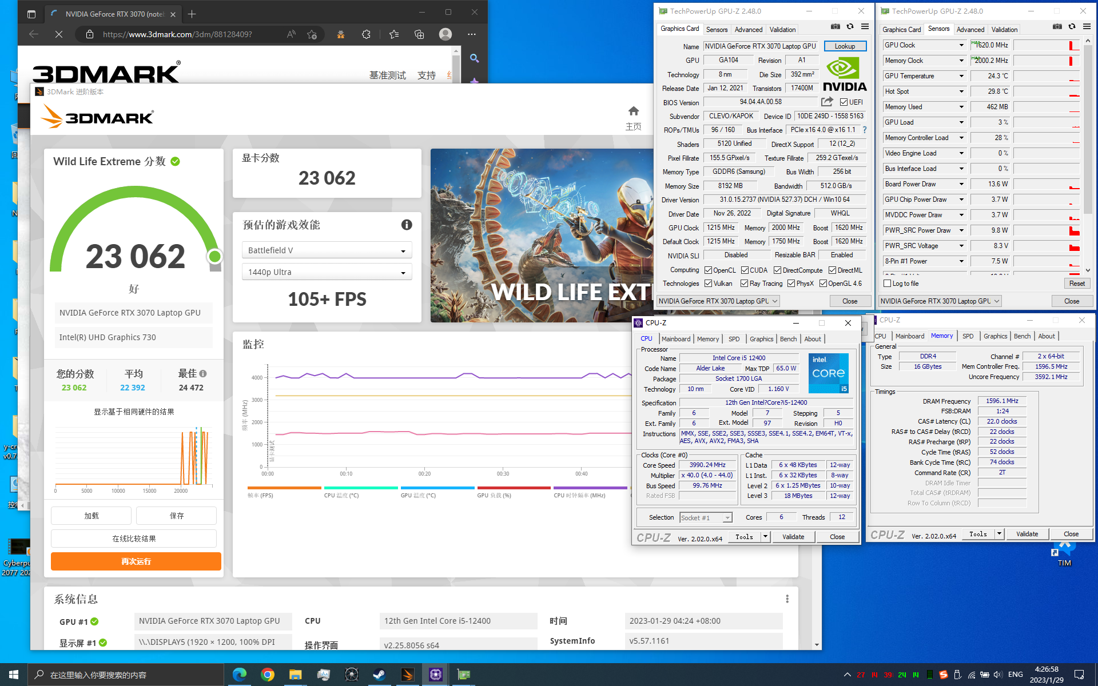Click the Bus Interface question mark icon
The image size is (1098, 686).
point(865,130)
